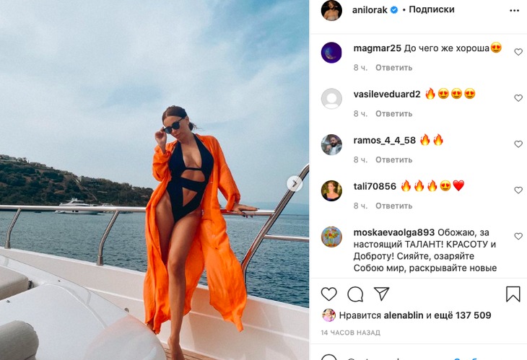Image resolution: width=527 pixels, height=360 pixels.
Task: Like the comment from ramos_4_4_58
Action: [x=518, y=144]
